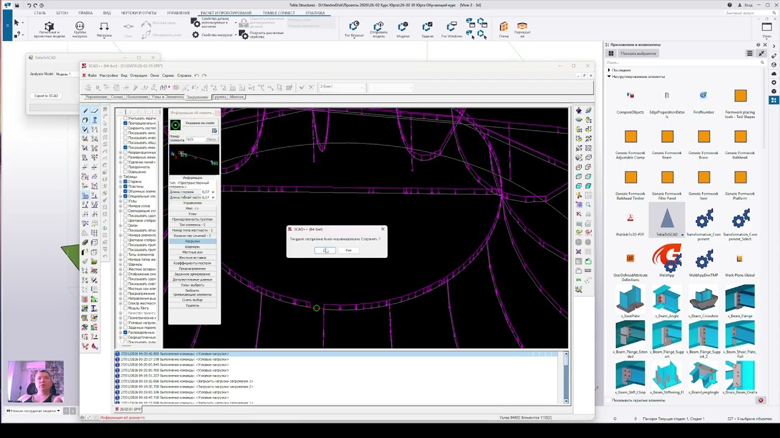Click the "Нагрузка" ribbon icon

click(104, 29)
